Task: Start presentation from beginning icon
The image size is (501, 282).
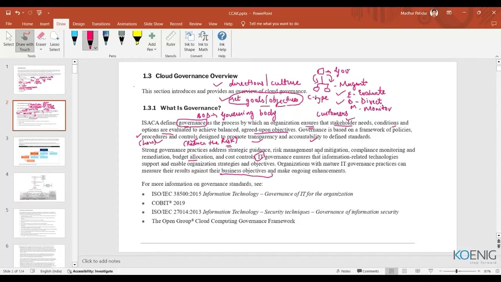Action: pyautogui.click(x=39, y=13)
